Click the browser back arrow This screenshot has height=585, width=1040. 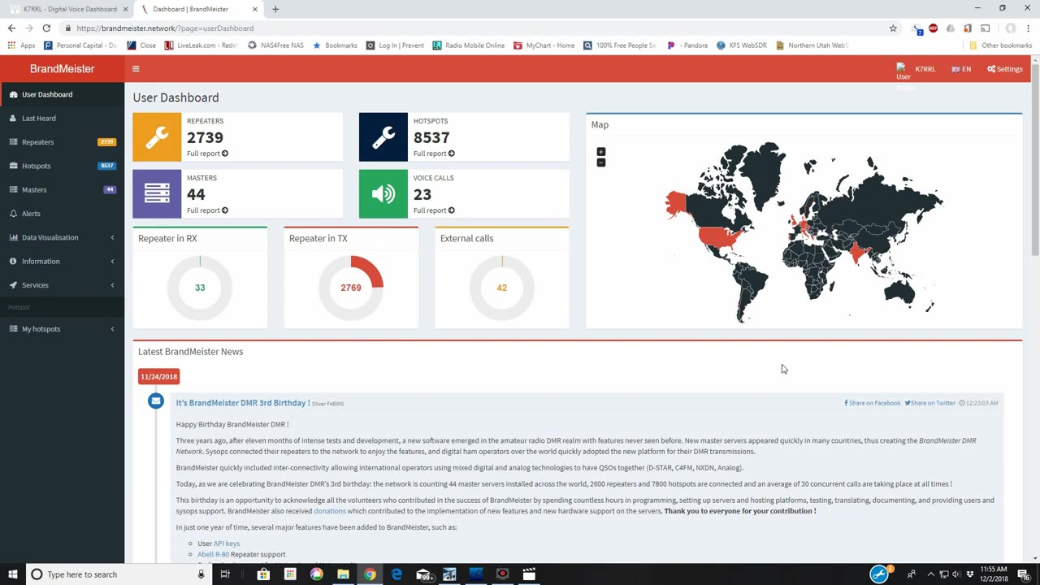(x=11, y=28)
